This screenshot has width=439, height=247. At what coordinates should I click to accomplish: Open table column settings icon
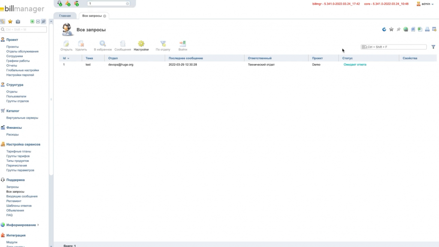434,30
